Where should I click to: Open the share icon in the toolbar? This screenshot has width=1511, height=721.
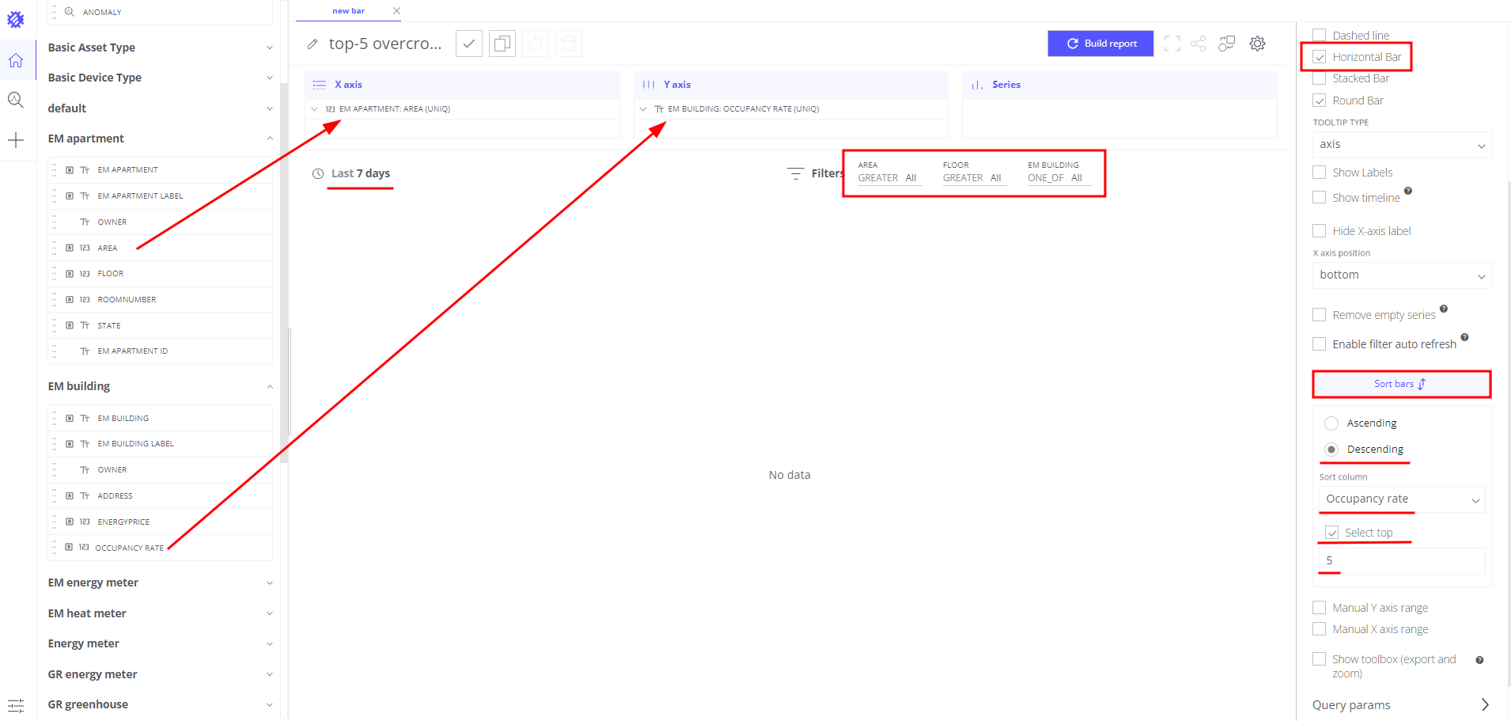[x=1199, y=44]
